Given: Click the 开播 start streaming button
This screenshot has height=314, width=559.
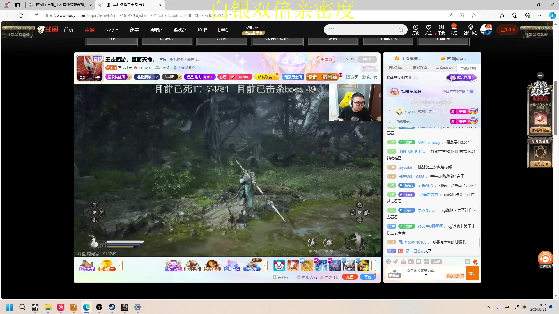Looking at the screenshot, I should click(508, 30).
